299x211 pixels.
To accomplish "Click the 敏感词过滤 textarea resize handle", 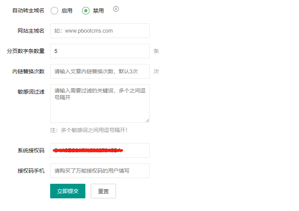I will pos(147,120).
